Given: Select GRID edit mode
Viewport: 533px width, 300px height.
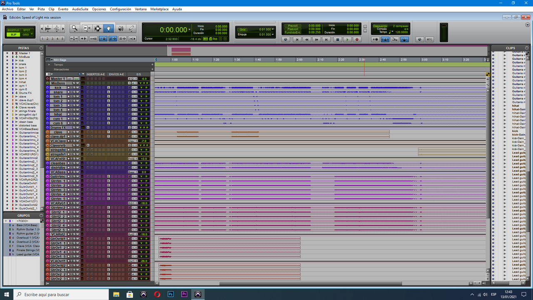Looking at the screenshot, I should point(27,35).
